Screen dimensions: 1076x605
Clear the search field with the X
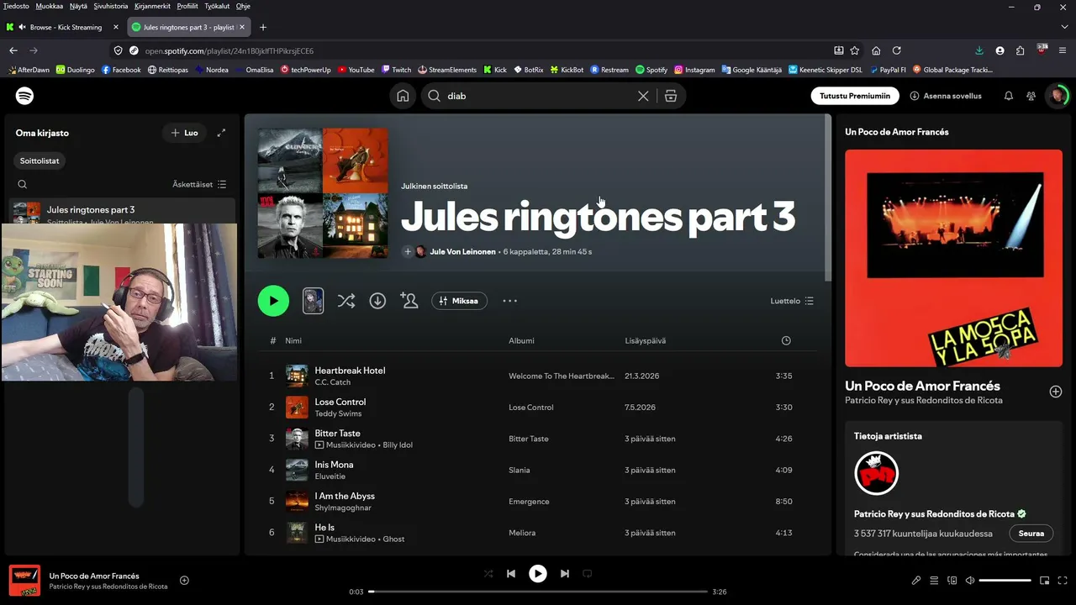pos(643,96)
